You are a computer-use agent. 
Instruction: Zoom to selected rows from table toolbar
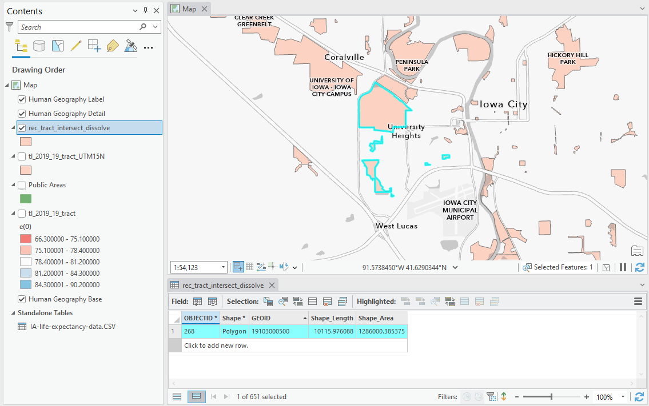[x=283, y=302]
